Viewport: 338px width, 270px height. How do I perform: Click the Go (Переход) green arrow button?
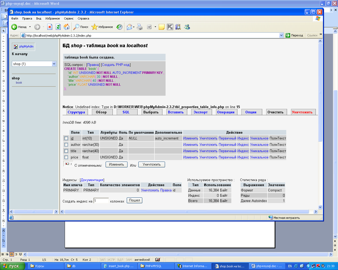click(288, 35)
